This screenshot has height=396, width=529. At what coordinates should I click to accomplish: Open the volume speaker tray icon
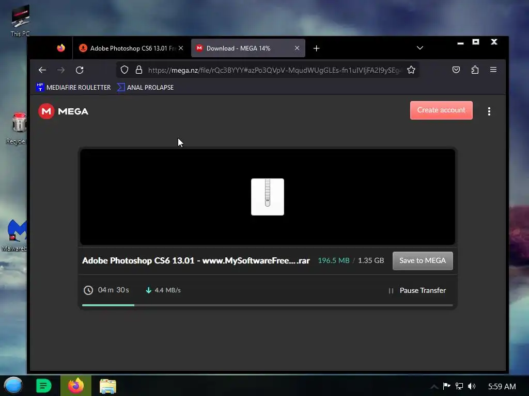pyautogui.click(x=472, y=386)
